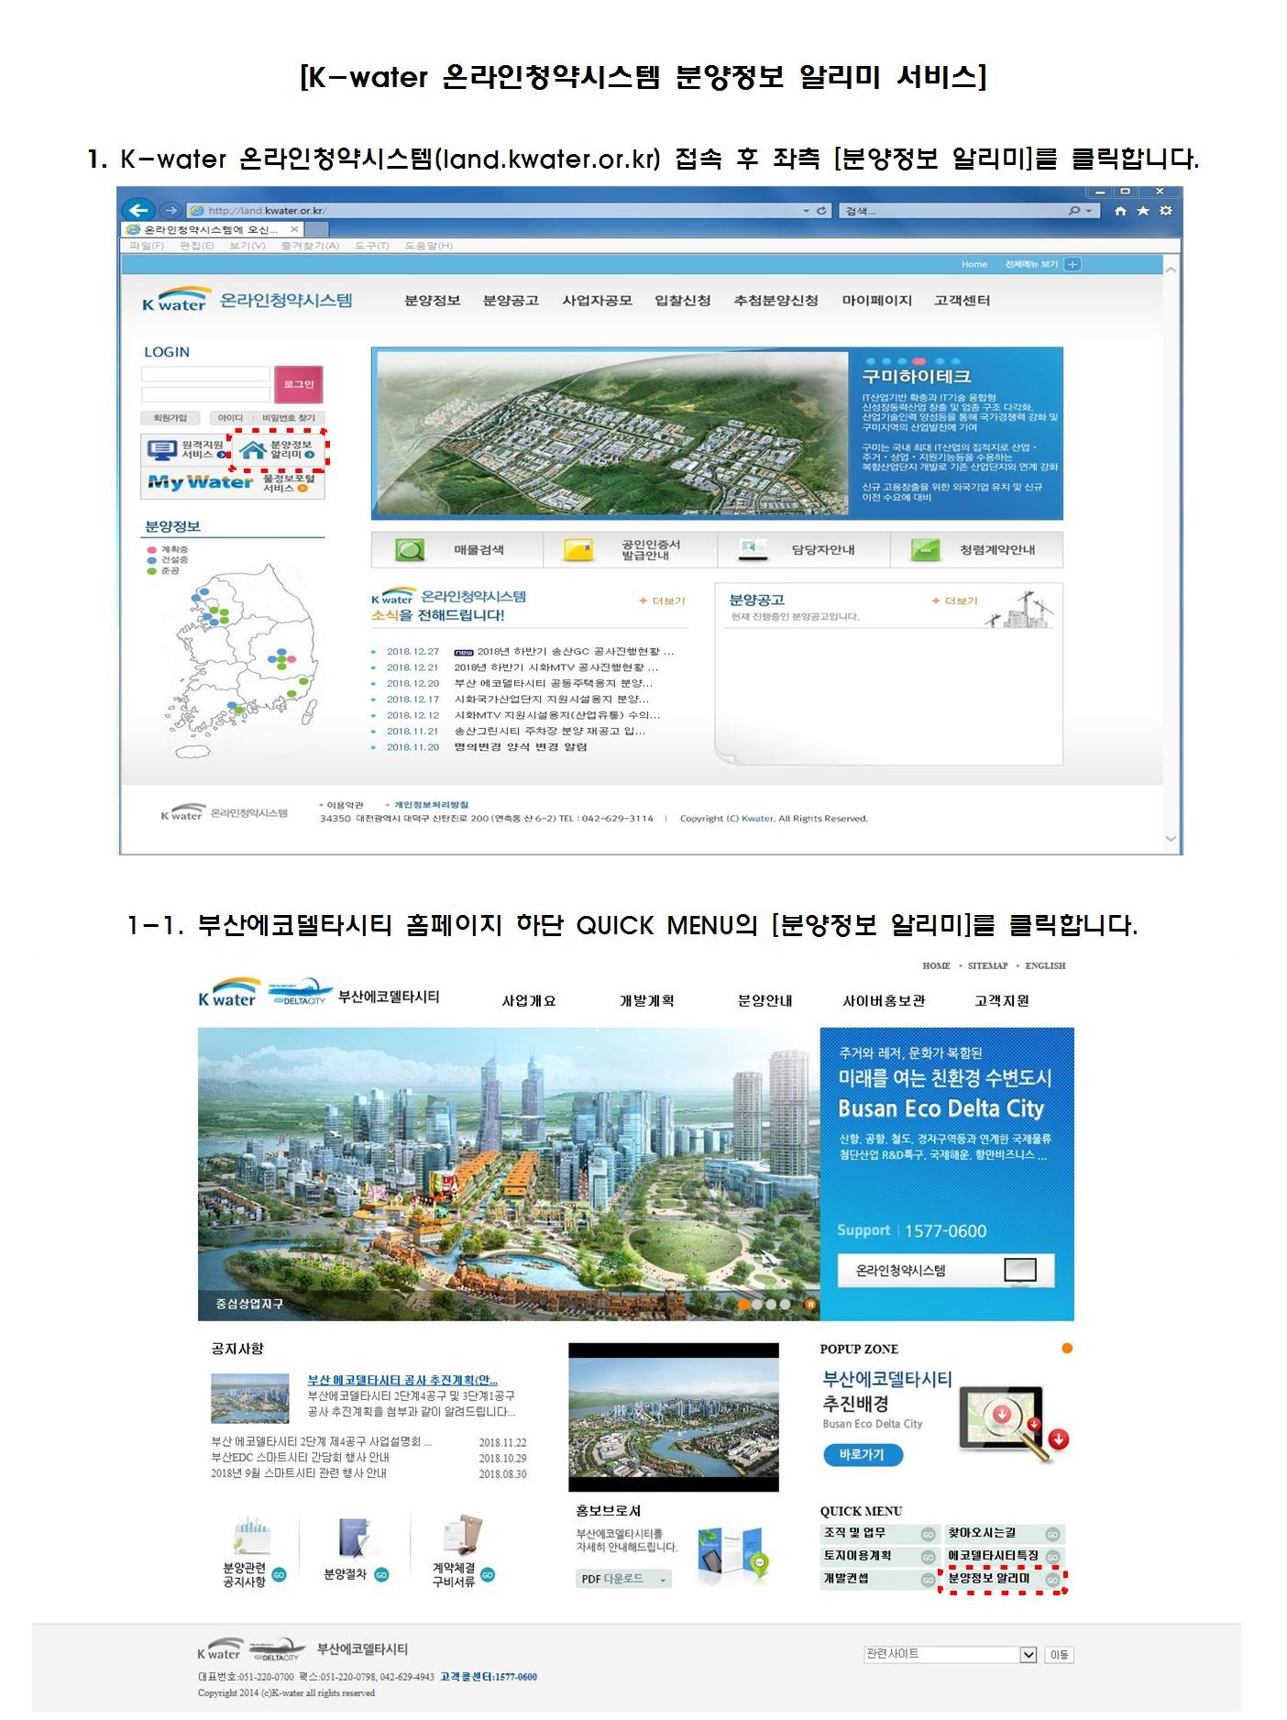The height and width of the screenshot is (1720, 1287).
Task: Open the PDF 다운로드 dropdown
Action: coord(624,1579)
